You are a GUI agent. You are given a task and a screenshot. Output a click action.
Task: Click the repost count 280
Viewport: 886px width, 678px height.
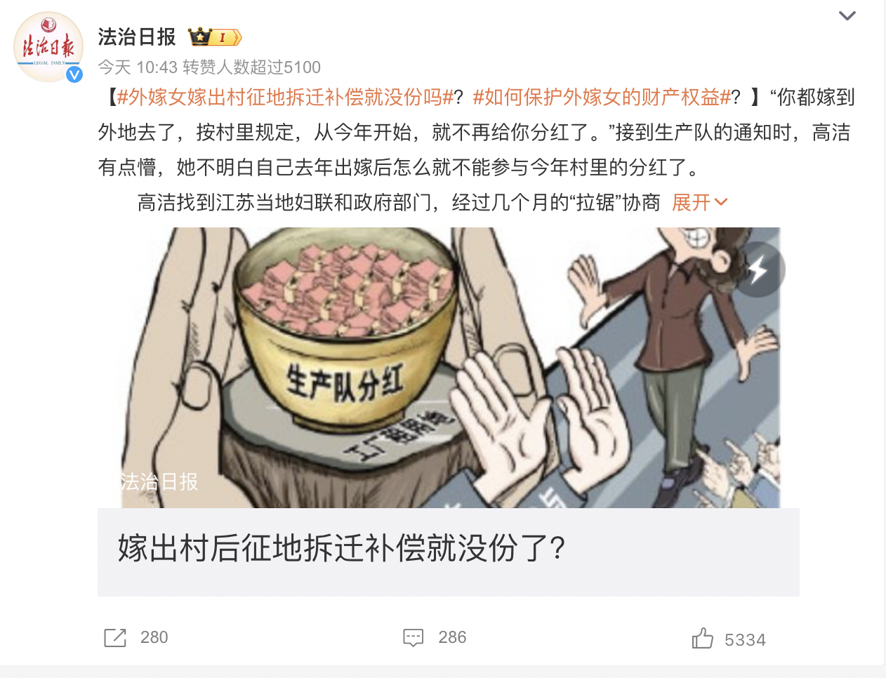coord(154,637)
